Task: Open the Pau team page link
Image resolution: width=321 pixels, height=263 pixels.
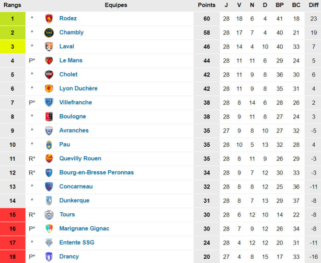Action: (x=64, y=145)
